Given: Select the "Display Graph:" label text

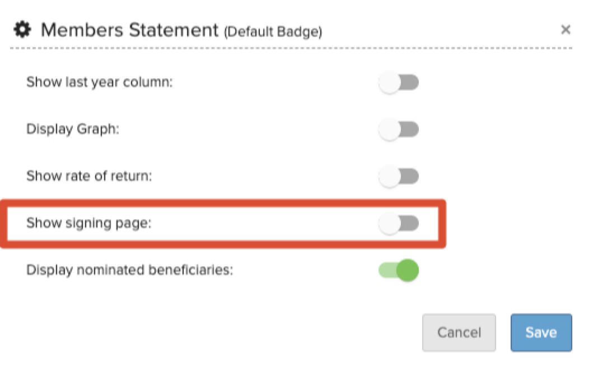Looking at the screenshot, I should tap(73, 130).
